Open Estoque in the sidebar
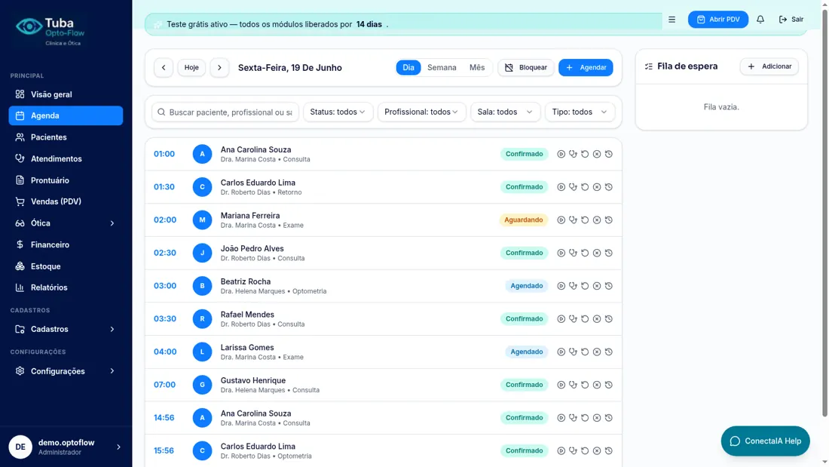This screenshot has width=829, height=467. tap(66, 266)
